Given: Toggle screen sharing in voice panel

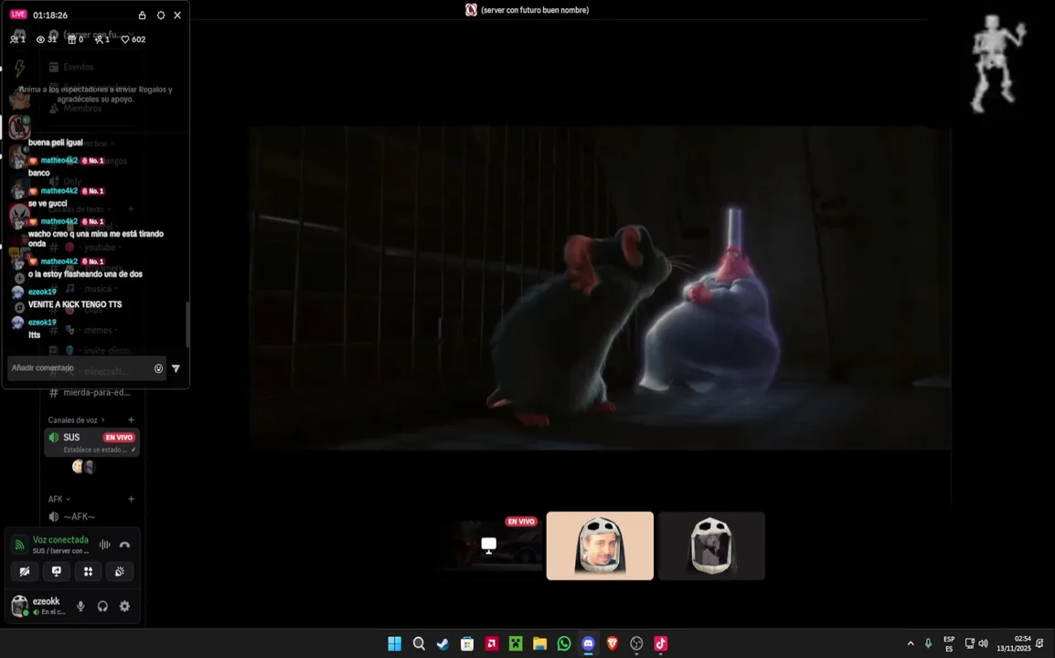Looking at the screenshot, I should tap(57, 571).
